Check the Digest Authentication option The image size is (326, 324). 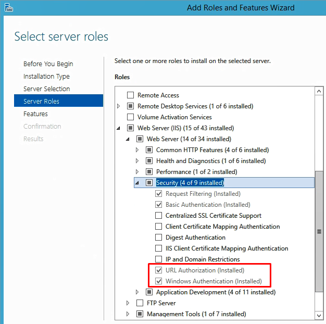click(x=159, y=238)
